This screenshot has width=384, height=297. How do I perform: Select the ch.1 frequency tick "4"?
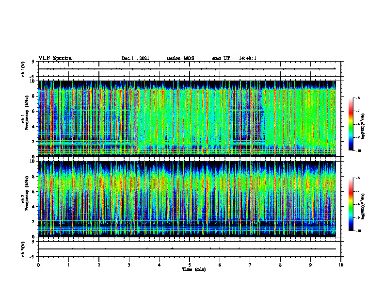33,127
